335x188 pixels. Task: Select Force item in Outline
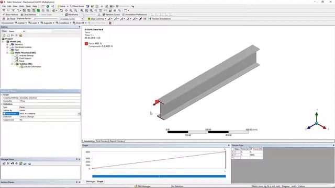tap(21, 61)
